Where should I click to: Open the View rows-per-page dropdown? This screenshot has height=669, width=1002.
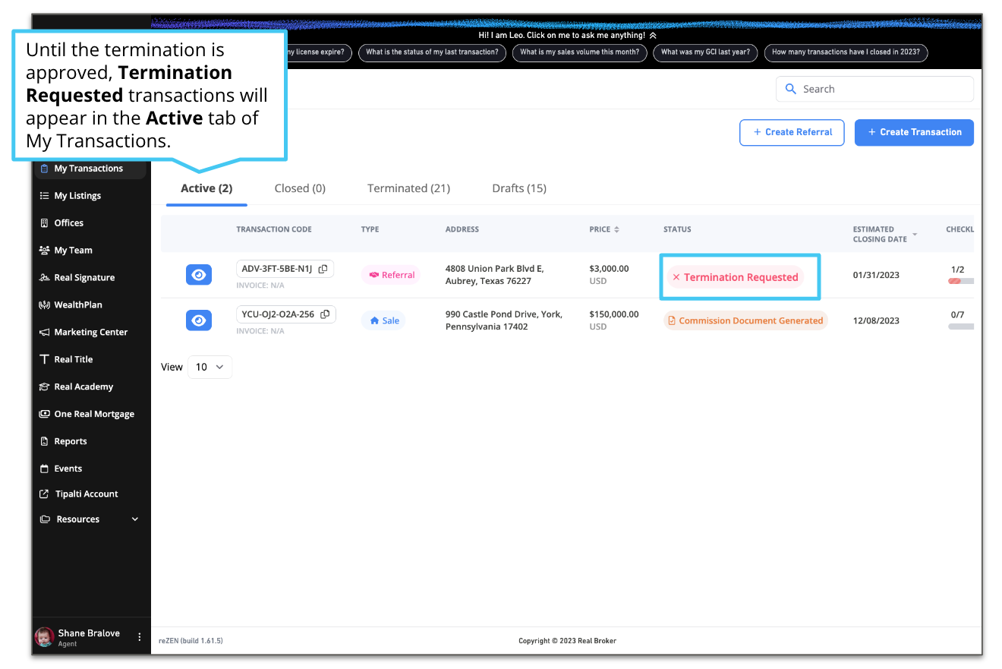tap(210, 367)
